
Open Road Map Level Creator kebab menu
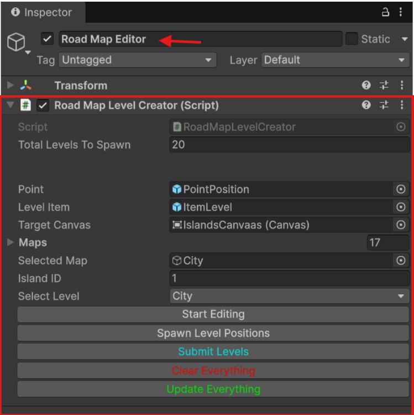click(402, 105)
